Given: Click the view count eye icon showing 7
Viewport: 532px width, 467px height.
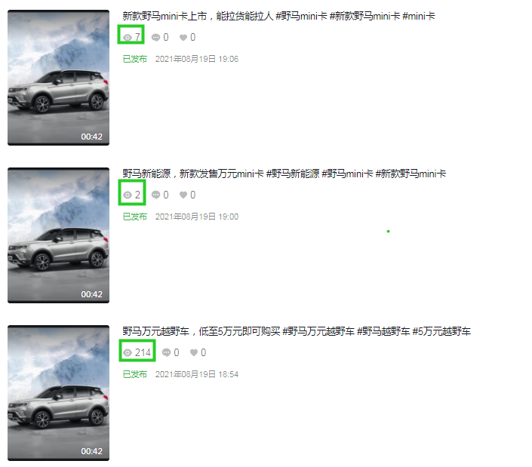Looking at the screenshot, I should [128, 38].
